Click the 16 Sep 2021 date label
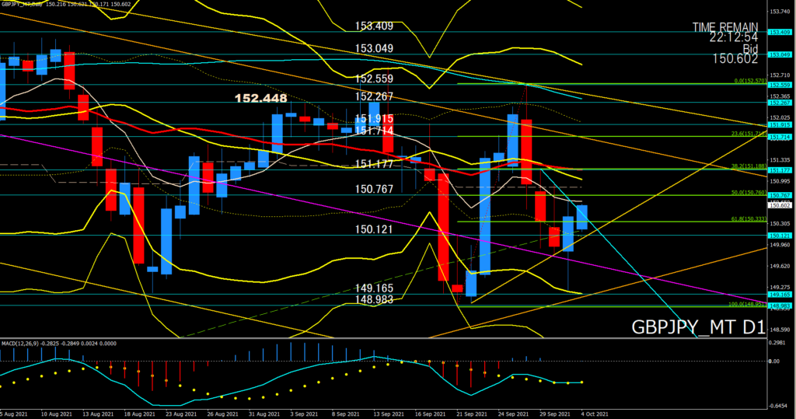The width and height of the screenshot is (796, 419). coord(431,414)
